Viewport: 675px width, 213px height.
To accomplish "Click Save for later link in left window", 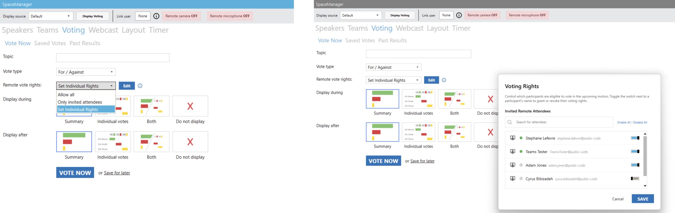I will point(117,173).
